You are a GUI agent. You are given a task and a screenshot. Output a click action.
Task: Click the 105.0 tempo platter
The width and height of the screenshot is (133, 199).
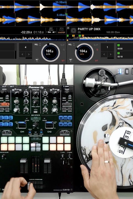50,52
